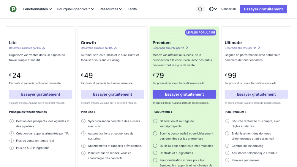Screen dimensions: 297x167
Task: Click info icon for Création de rapports
Action: pyautogui.click(x=12, y=133)
